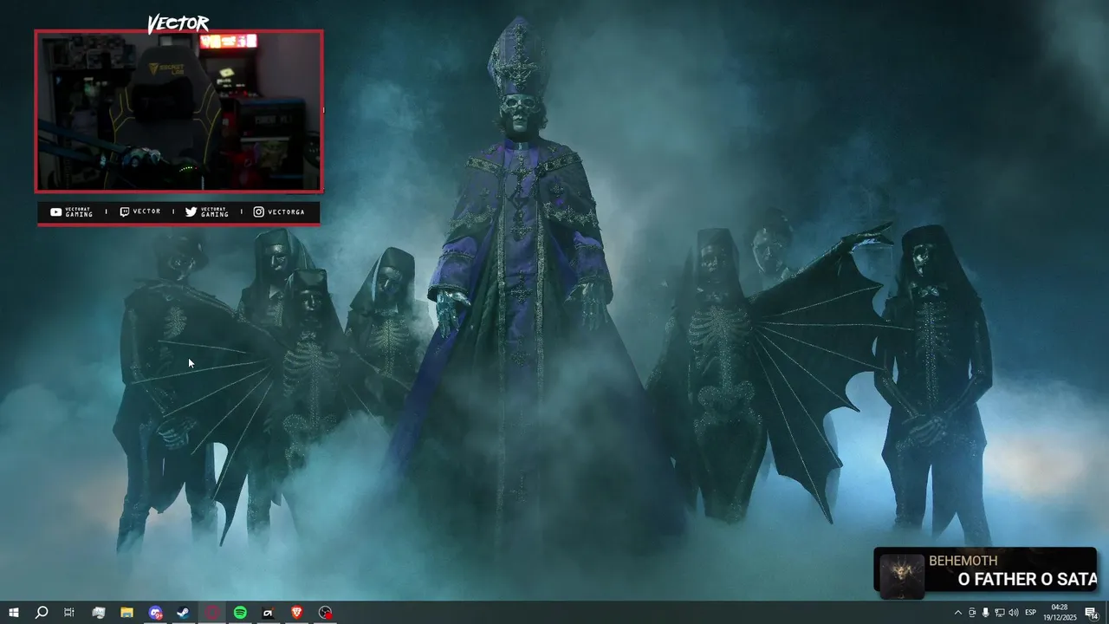Open the Meet Now camera tray icon

[x=971, y=613]
